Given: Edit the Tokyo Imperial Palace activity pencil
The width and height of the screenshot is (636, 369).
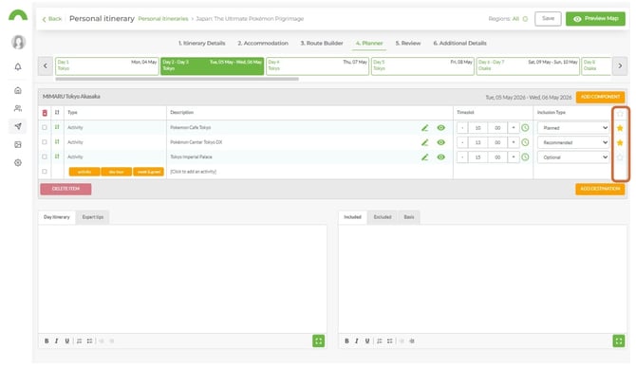Looking at the screenshot, I should click(424, 157).
